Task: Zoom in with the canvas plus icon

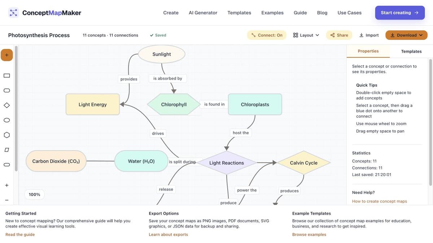Action: 7,185
